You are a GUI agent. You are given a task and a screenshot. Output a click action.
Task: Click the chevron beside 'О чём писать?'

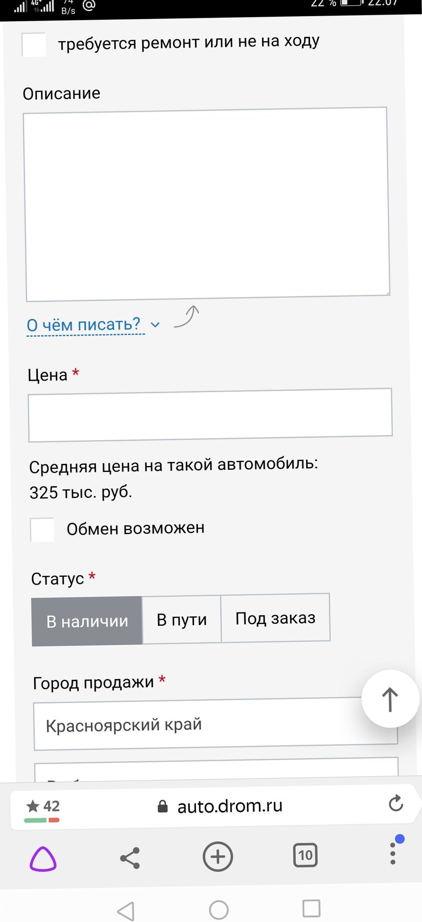pyautogui.click(x=155, y=324)
